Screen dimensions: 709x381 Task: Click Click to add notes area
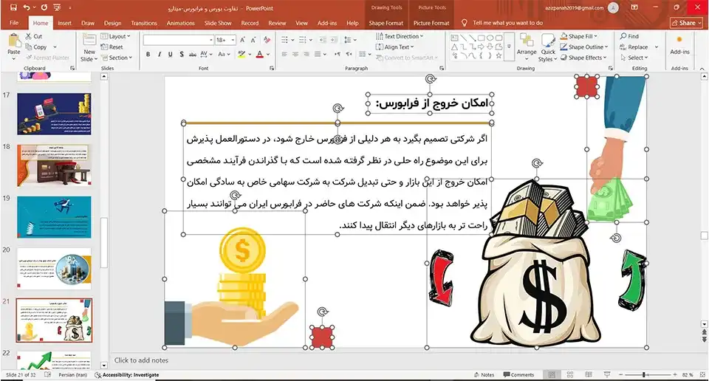[141, 360]
